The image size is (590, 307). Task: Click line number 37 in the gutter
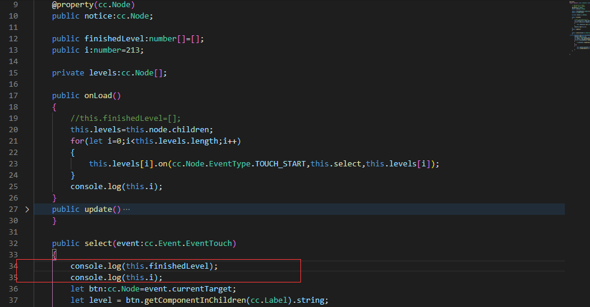tap(13, 300)
